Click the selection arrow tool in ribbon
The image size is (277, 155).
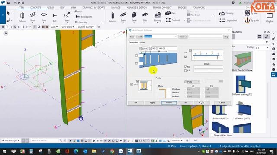click(8, 13)
